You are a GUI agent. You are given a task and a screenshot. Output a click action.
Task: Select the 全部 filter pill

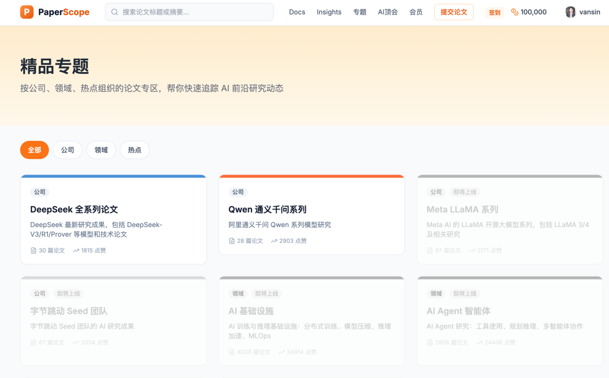(34, 150)
